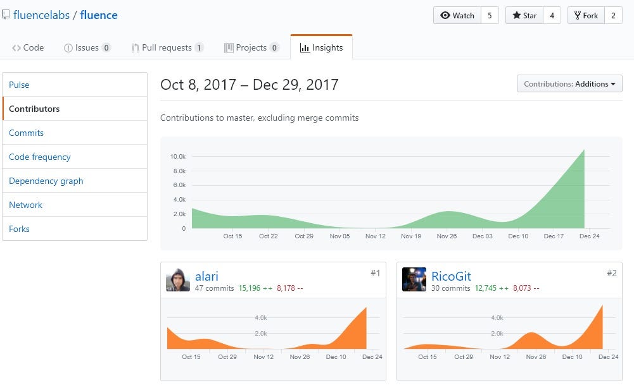Image resolution: width=634 pixels, height=390 pixels.
Task: Click the 10.0k axis label
Action: 178,157
